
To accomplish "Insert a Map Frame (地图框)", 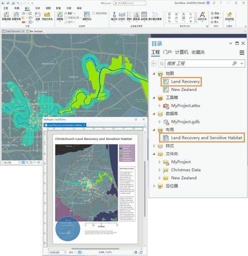I will click(x=60, y=15).
